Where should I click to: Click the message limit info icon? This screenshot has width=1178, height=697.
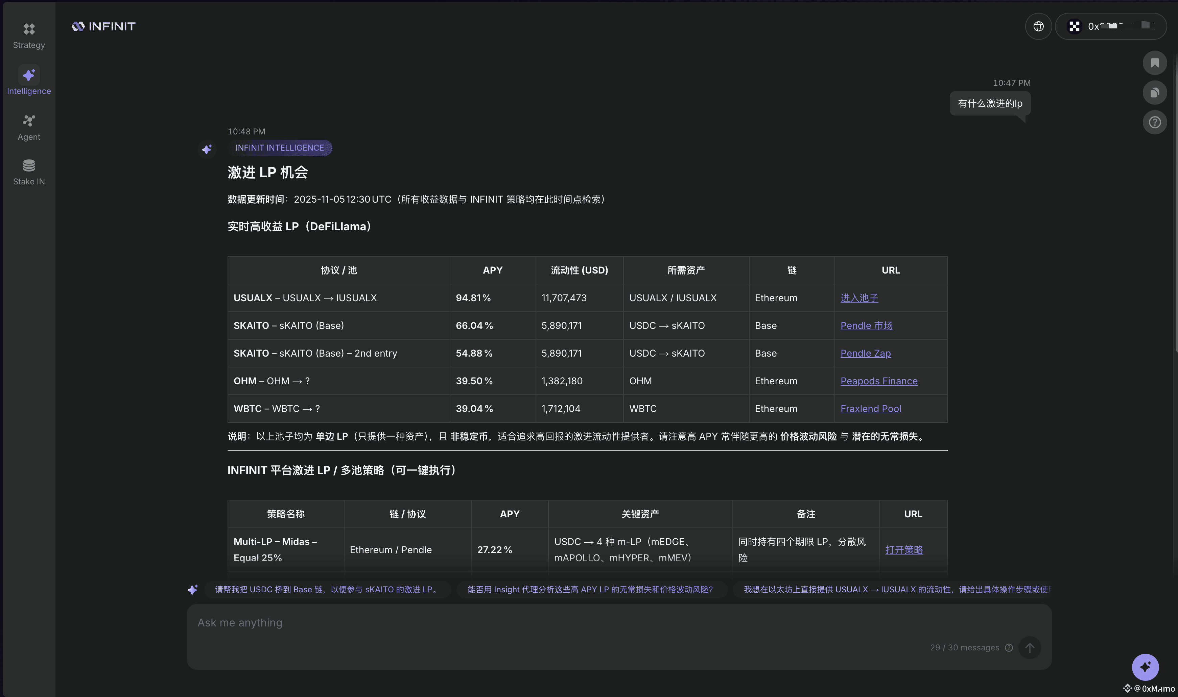[x=1009, y=648]
